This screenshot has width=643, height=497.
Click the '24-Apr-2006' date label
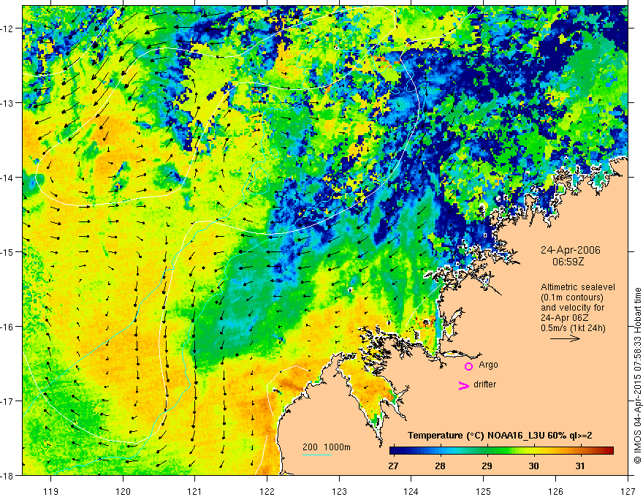click(571, 250)
